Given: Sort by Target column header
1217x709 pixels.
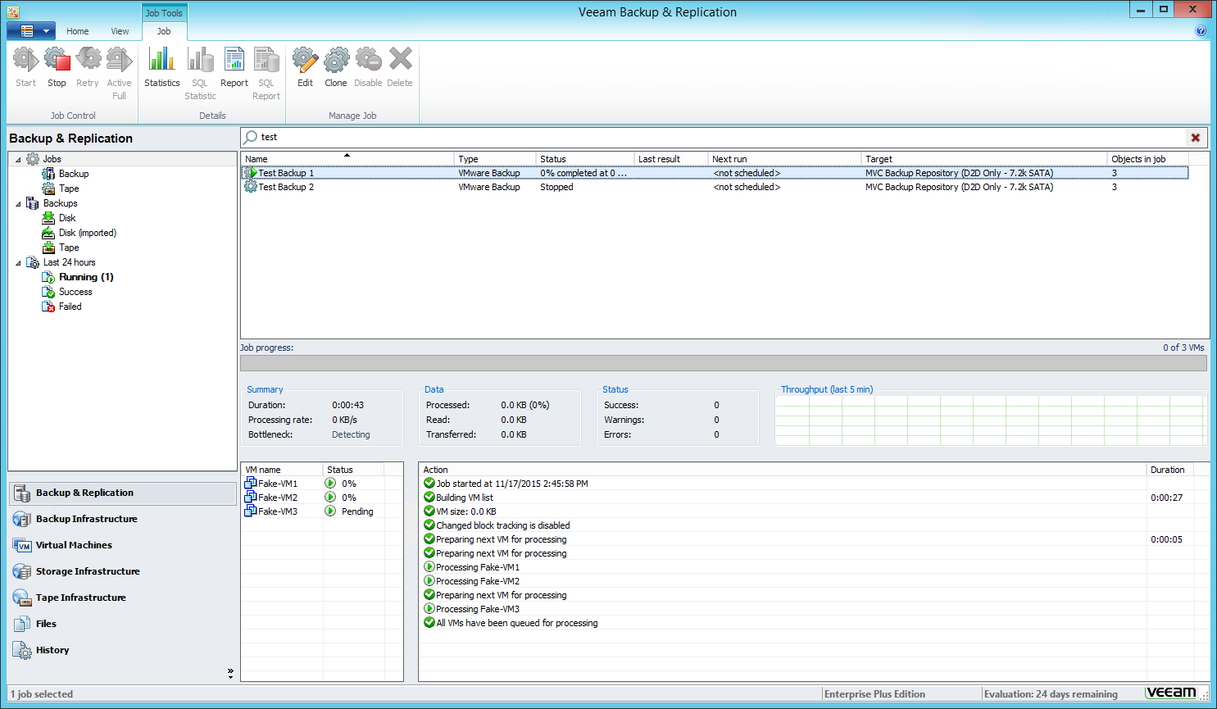Looking at the screenshot, I should pos(984,159).
